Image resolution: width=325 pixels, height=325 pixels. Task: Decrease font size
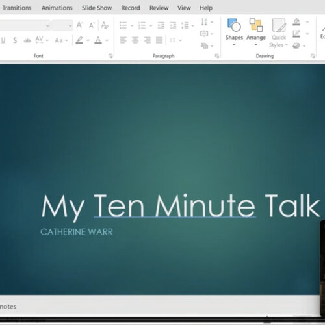pos(92,25)
